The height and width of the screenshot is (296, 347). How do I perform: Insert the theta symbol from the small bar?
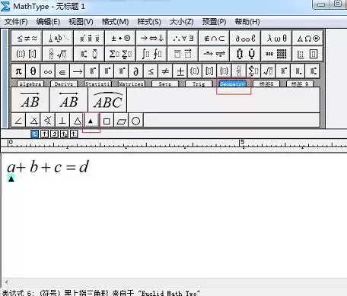point(33,71)
